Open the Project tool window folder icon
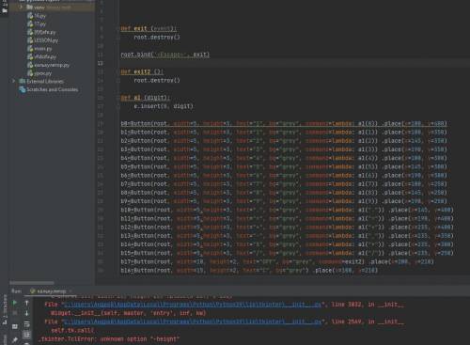470x345 pixels. click(x=5, y=10)
